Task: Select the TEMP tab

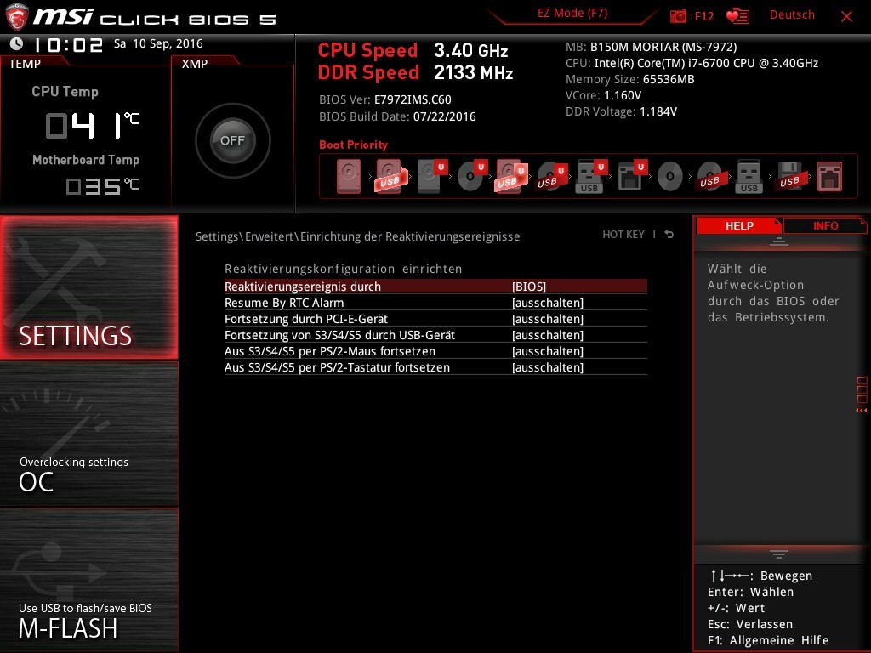Action: [x=25, y=63]
